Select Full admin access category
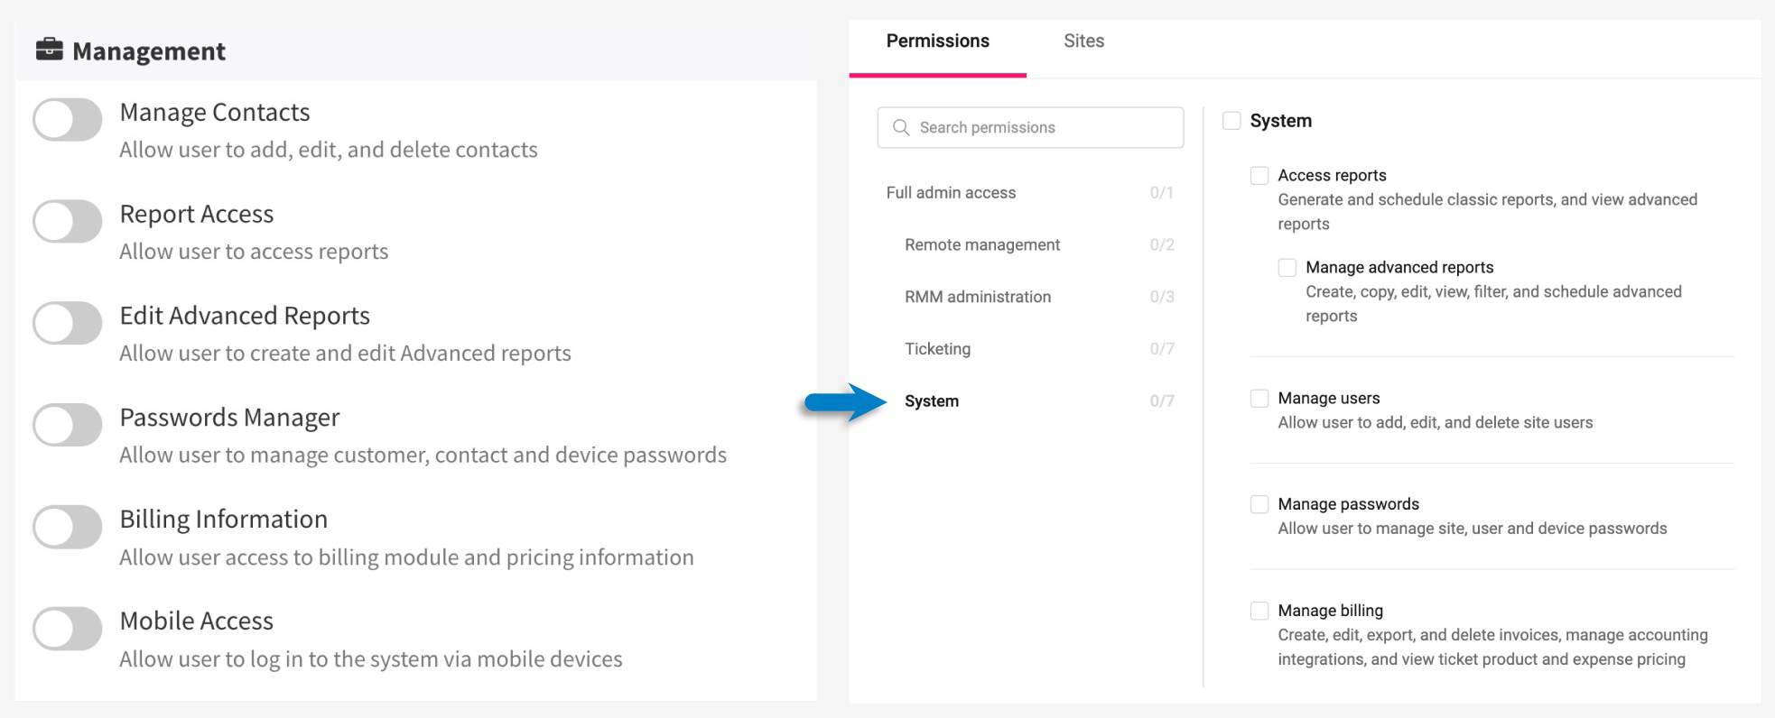The image size is (1775, 718). point(1030,192)
